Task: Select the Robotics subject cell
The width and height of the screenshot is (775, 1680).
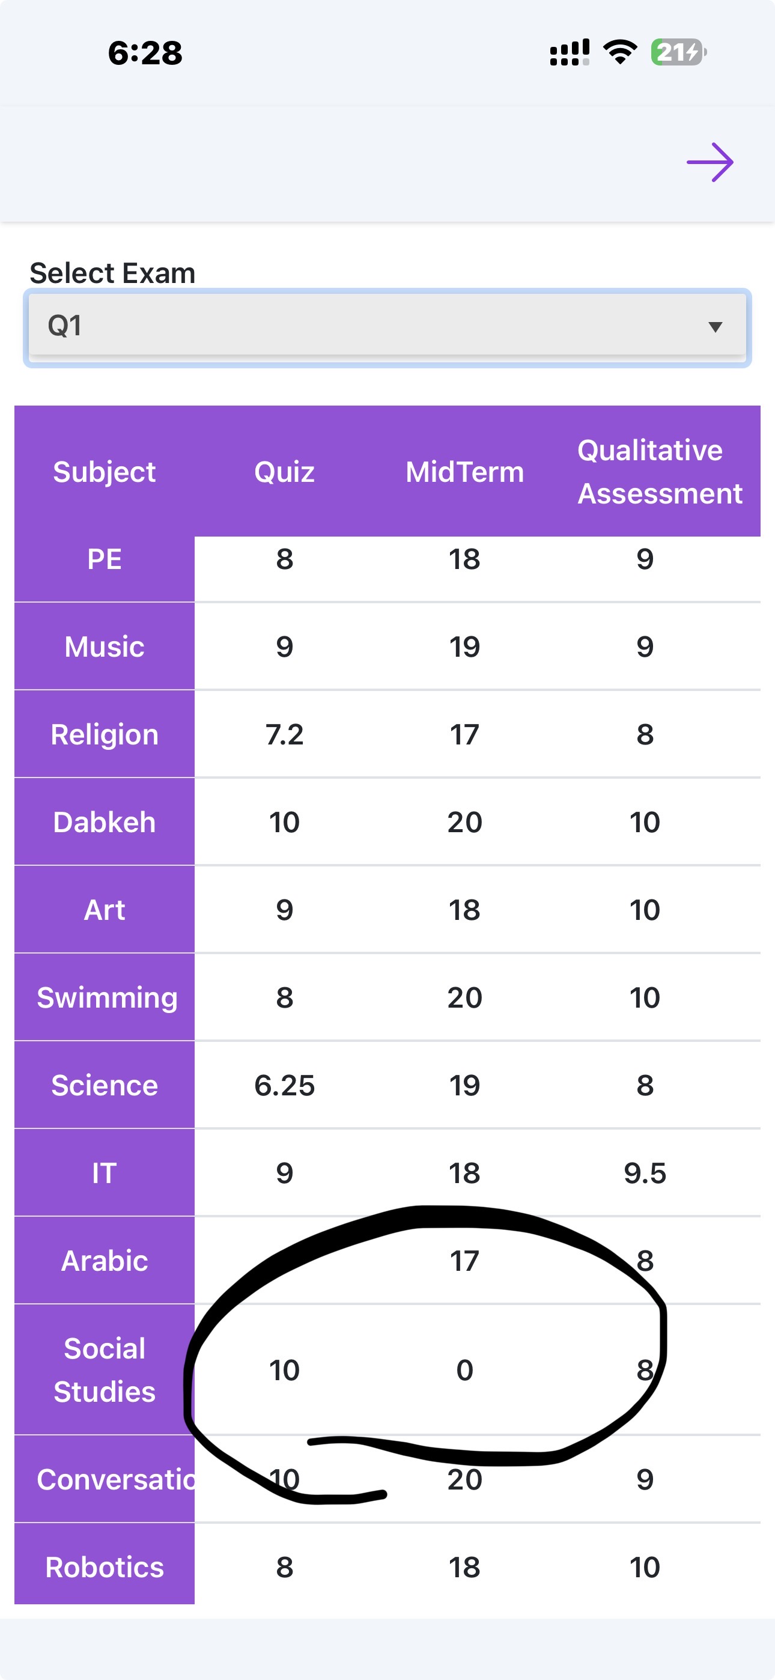Action: [x=105, y=1567]
